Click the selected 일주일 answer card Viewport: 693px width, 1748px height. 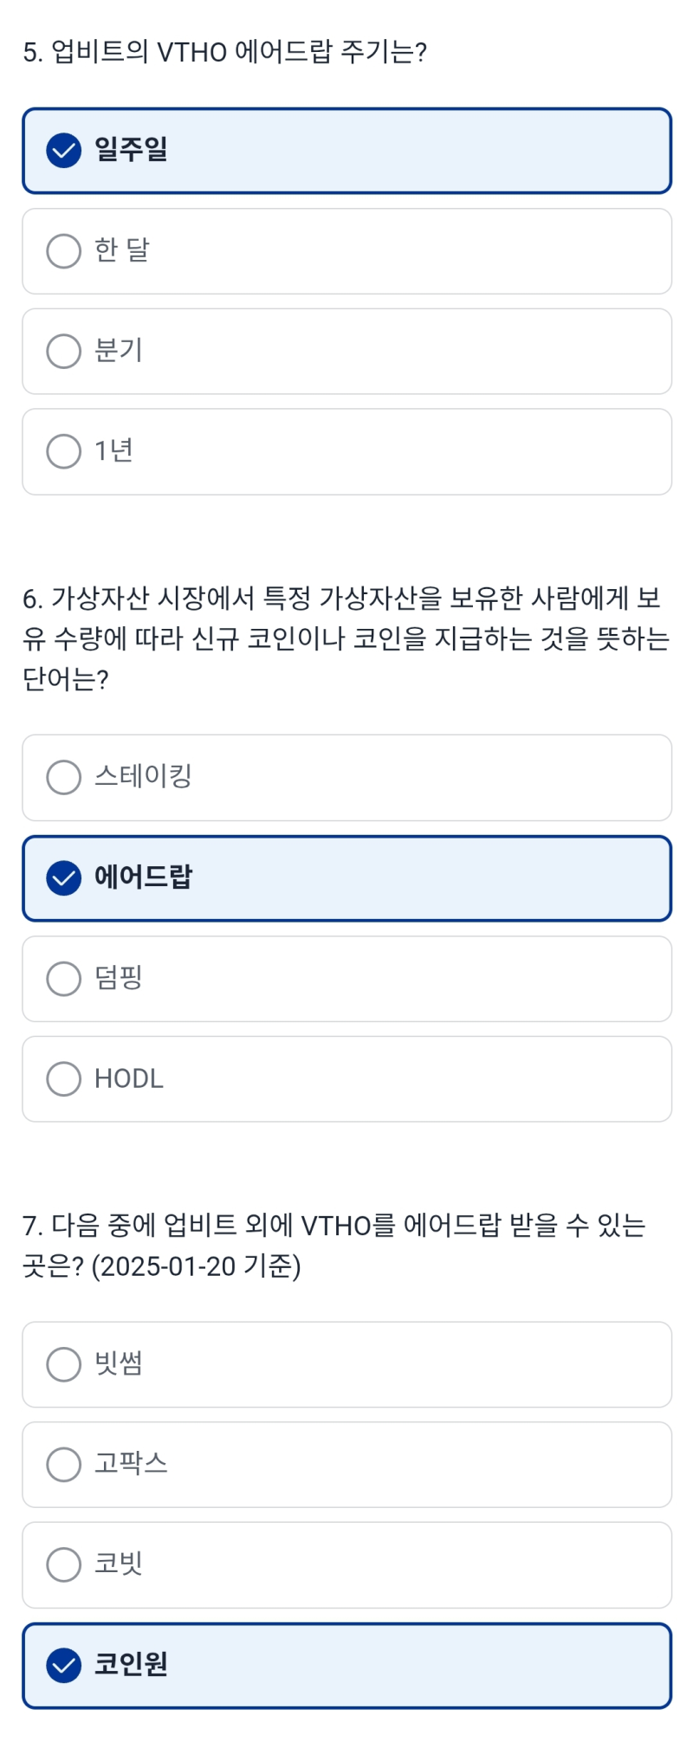(346, 150)
